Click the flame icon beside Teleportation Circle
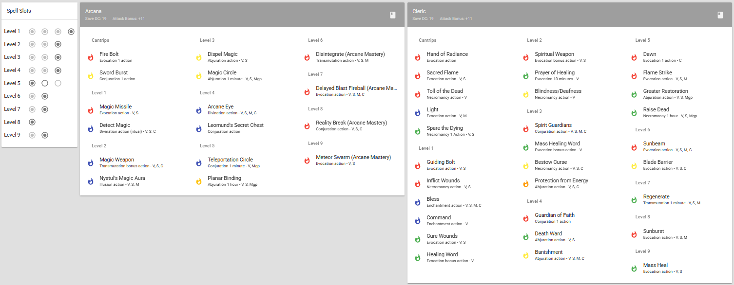The image size is (734, 285). [198, 163]
